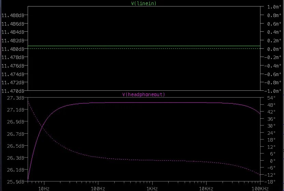Viewport: 284px width, 191px height.
Task: Click the -18° phase axis label
Action: (x=270, y=181)
